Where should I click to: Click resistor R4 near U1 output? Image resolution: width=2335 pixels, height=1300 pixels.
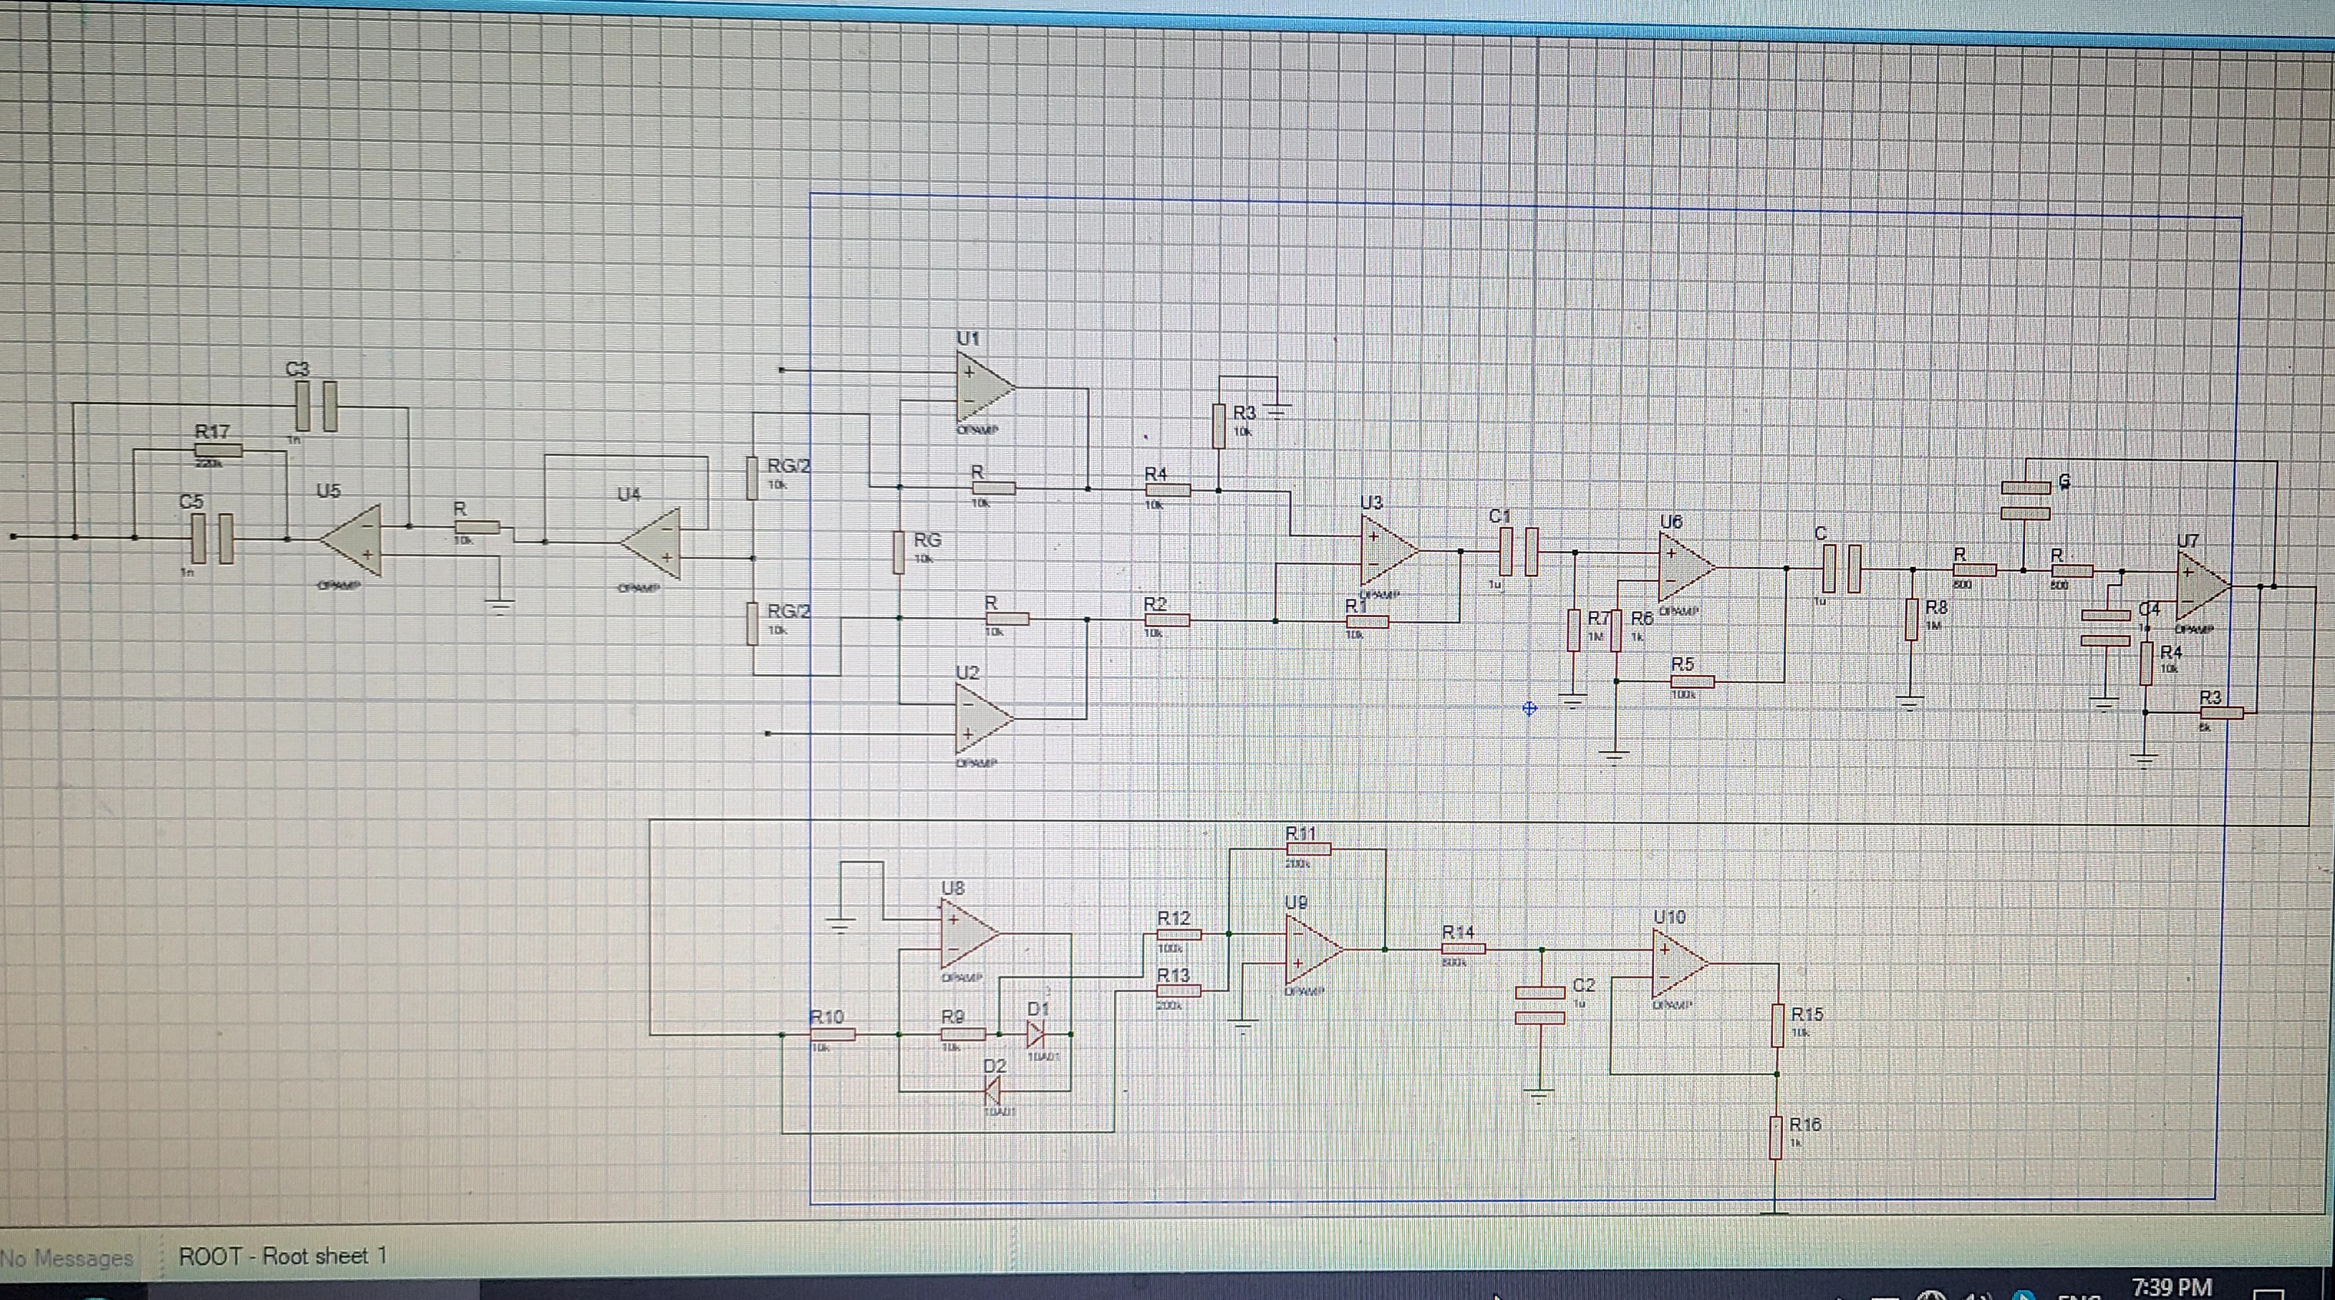click(1167, 490)
